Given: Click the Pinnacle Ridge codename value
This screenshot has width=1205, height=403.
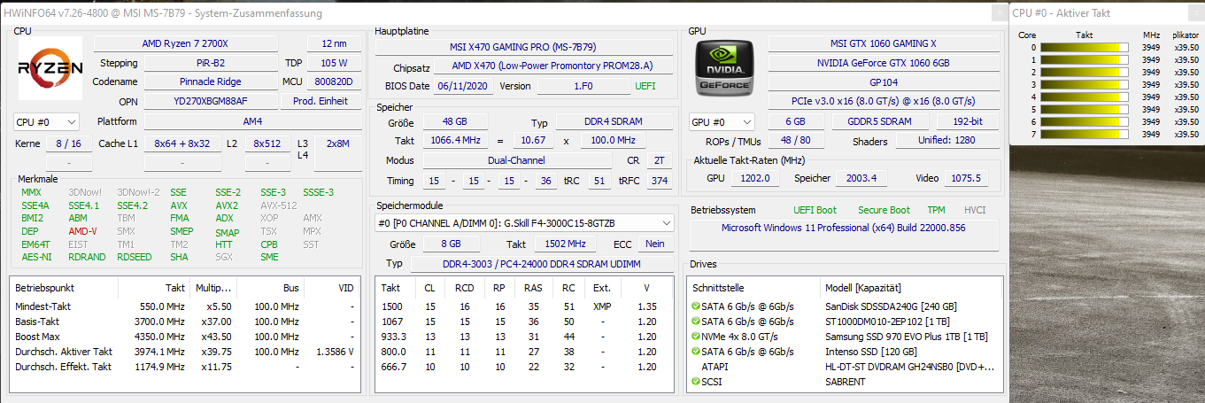Looking at the screenshot, I should click(210, 81).
